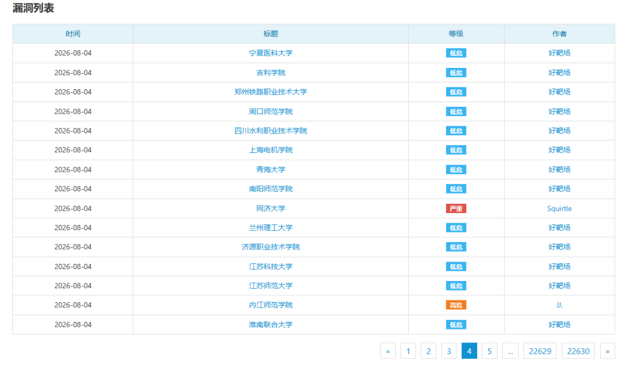View author Squirtle's profile
Screen dimensions: 638x366
click(559, 208)
